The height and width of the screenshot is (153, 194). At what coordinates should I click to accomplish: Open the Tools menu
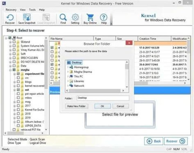(x=32, y=10)
